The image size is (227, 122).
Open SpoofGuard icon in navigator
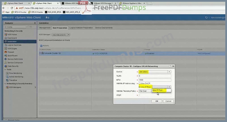(6, 56)
